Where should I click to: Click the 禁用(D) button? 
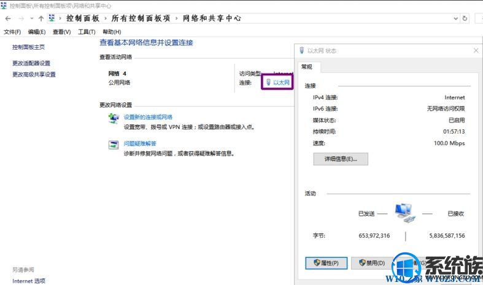(372, 263)
